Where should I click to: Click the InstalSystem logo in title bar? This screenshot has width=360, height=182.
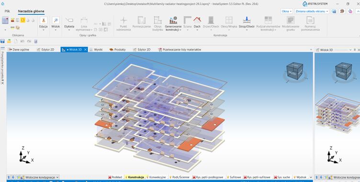pyautogui.click(x=315, y=4)
